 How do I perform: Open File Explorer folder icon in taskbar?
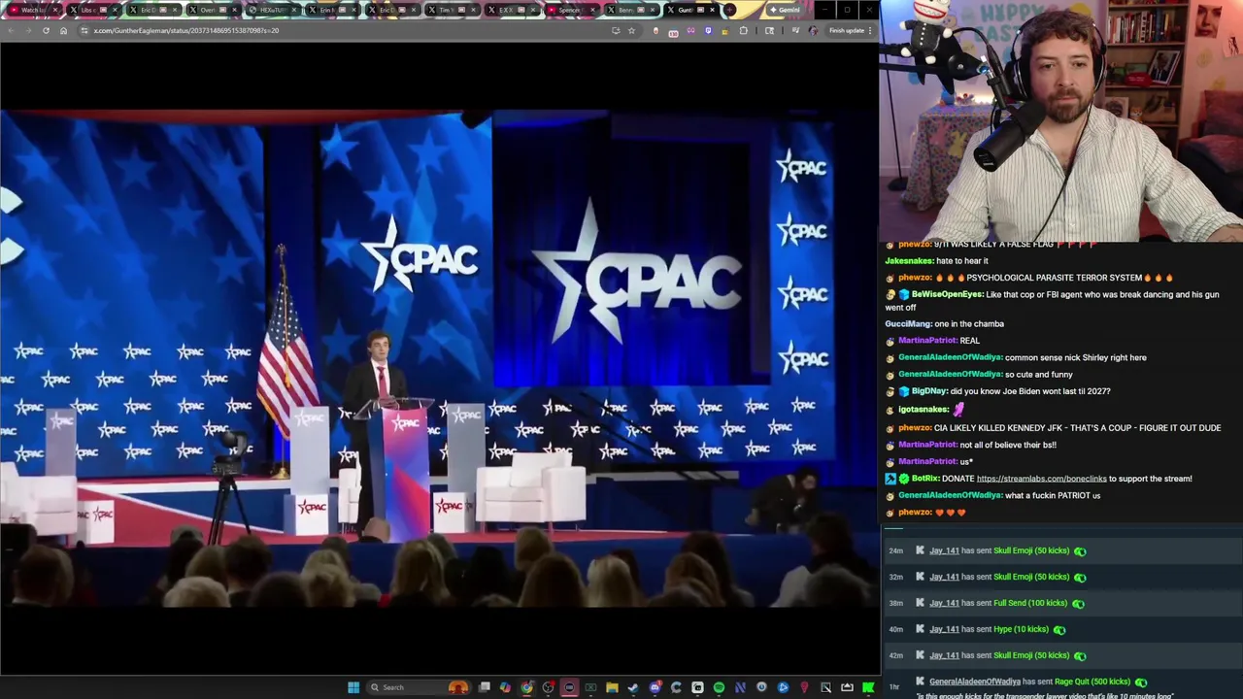coord(612,687)
